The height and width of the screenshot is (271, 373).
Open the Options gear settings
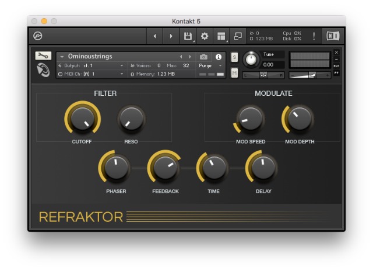(205, 36)
